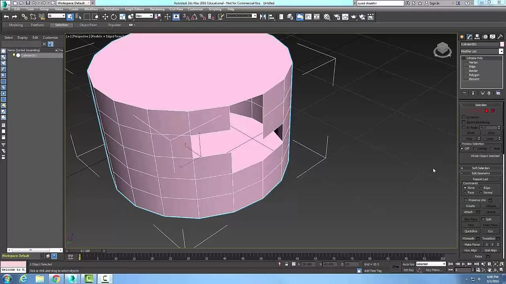The width and height of the screenshot is (506, 284).
Task: Click the Attach button
Action: click(x=468, y=212)
